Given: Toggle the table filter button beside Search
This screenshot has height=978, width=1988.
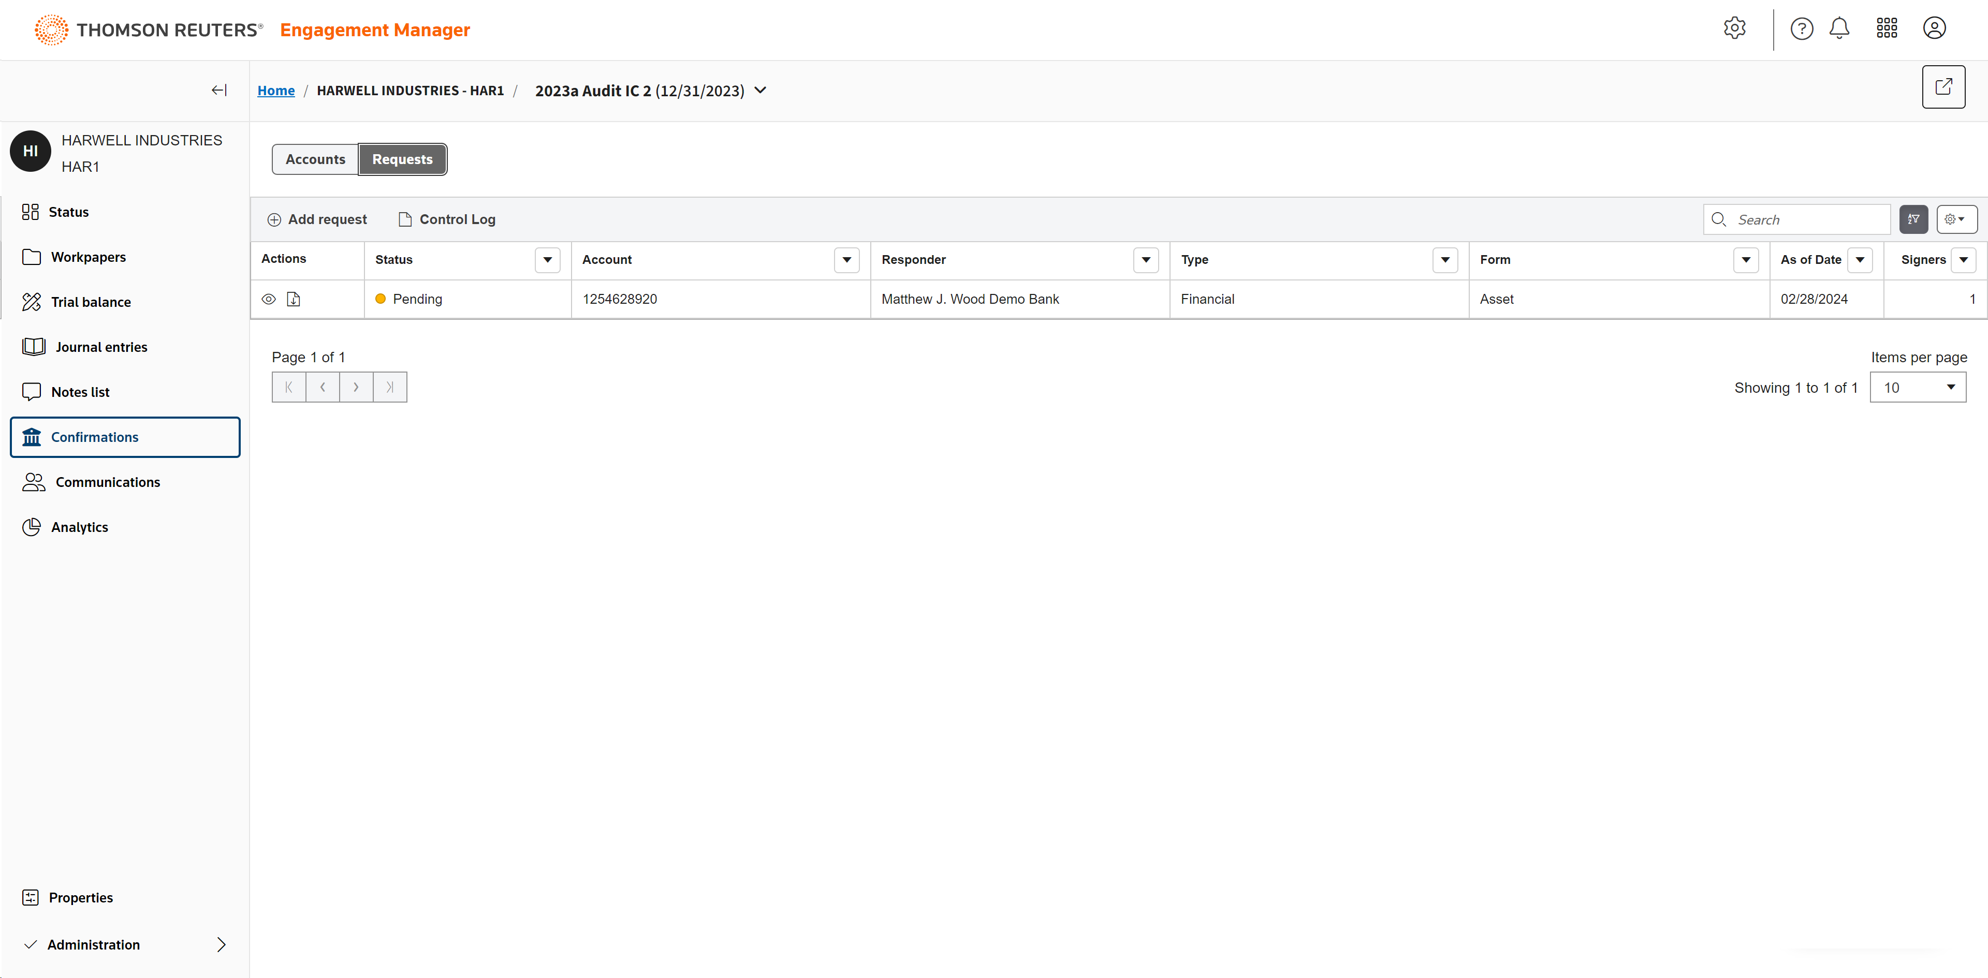Looking at the screenshot, I should pos(1913,219).
